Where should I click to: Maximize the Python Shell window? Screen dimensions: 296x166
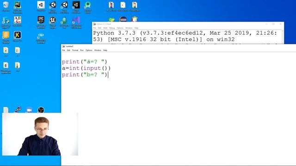click(x=273, y=24)
